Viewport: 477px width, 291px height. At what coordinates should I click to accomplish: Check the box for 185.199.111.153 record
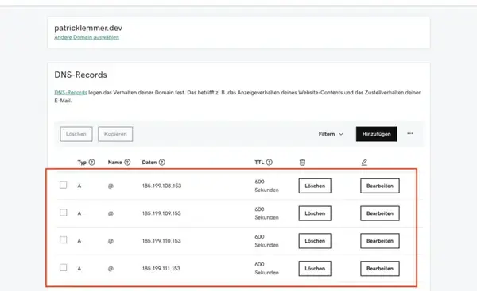click(64, 268)
